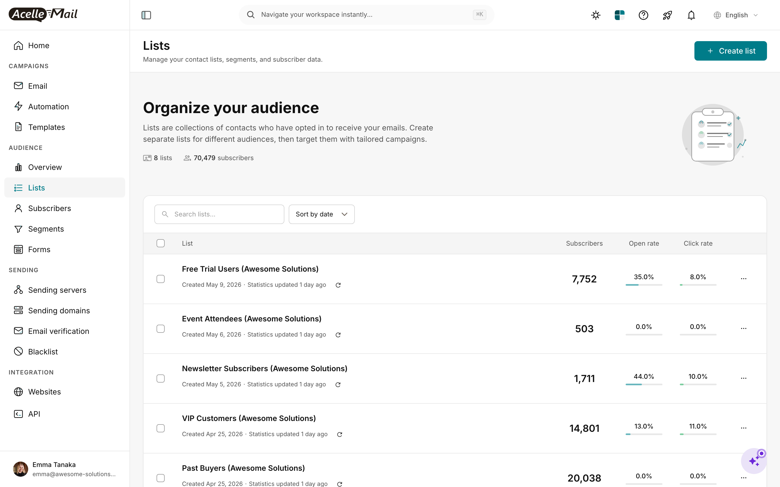Refresh statistics for VIP Customers list
The image size is (780, 487).
pyautogui.click(x=339, y=435)
